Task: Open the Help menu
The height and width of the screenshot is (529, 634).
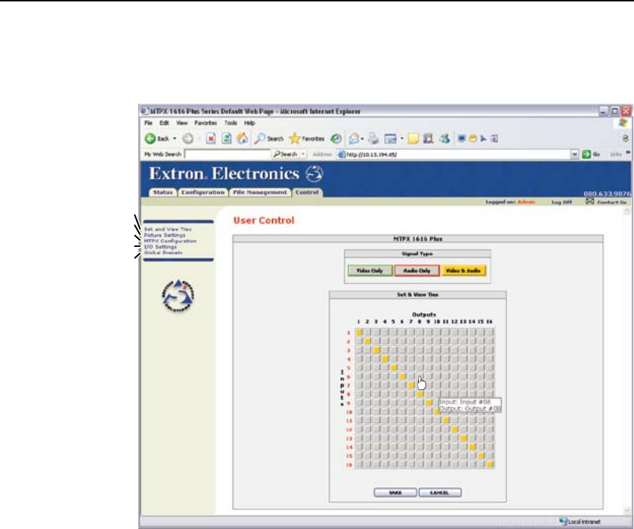Action: 249,123
